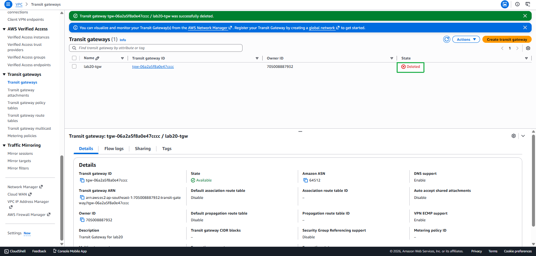
Task: Open the help info panel icon in header
Action: 517,4
